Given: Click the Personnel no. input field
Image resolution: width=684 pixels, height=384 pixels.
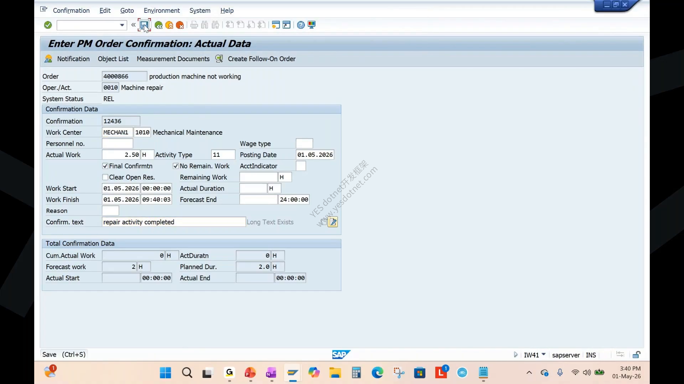Looking at the screenshot, I should [118, 144].
